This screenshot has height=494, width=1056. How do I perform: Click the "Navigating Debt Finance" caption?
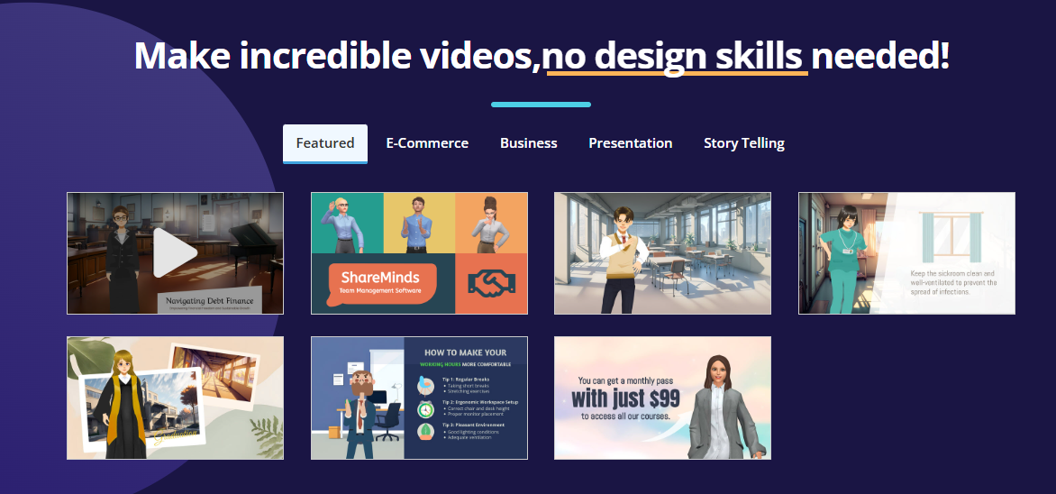point(210,299)
